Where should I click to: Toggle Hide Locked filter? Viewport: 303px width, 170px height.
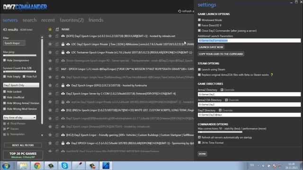pos(4,92)
